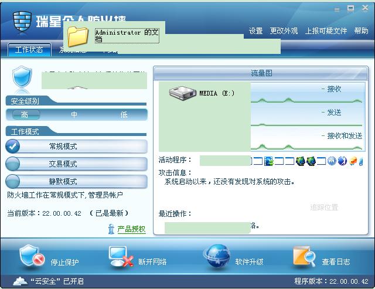Click the cloud security cloud icon
375x289 pixels.
[x=21, y=281]
